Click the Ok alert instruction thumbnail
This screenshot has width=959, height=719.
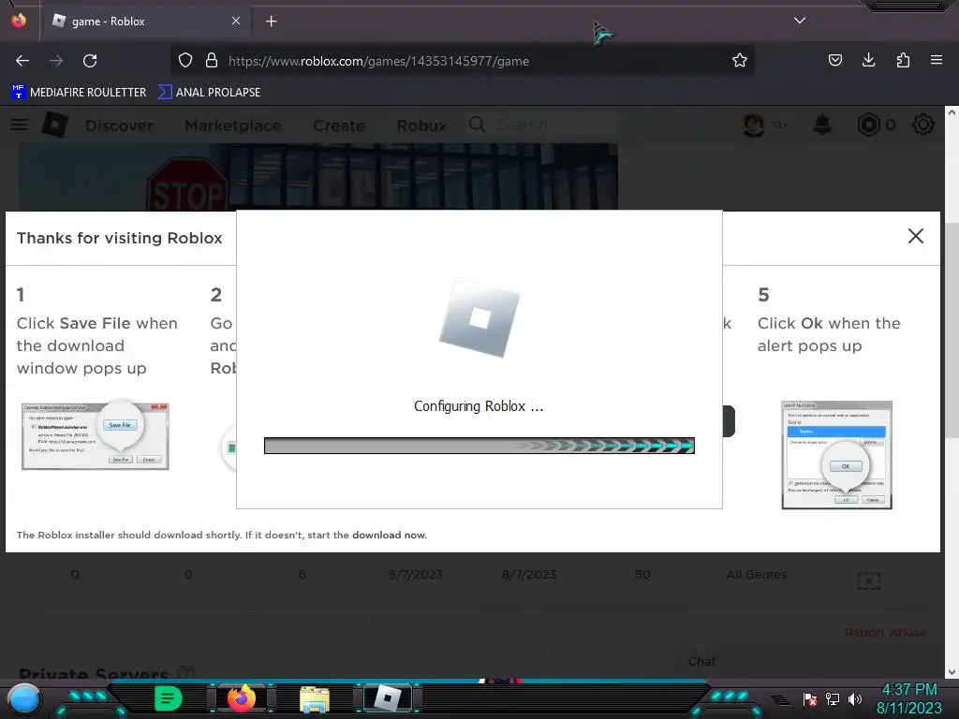(836, 455)
